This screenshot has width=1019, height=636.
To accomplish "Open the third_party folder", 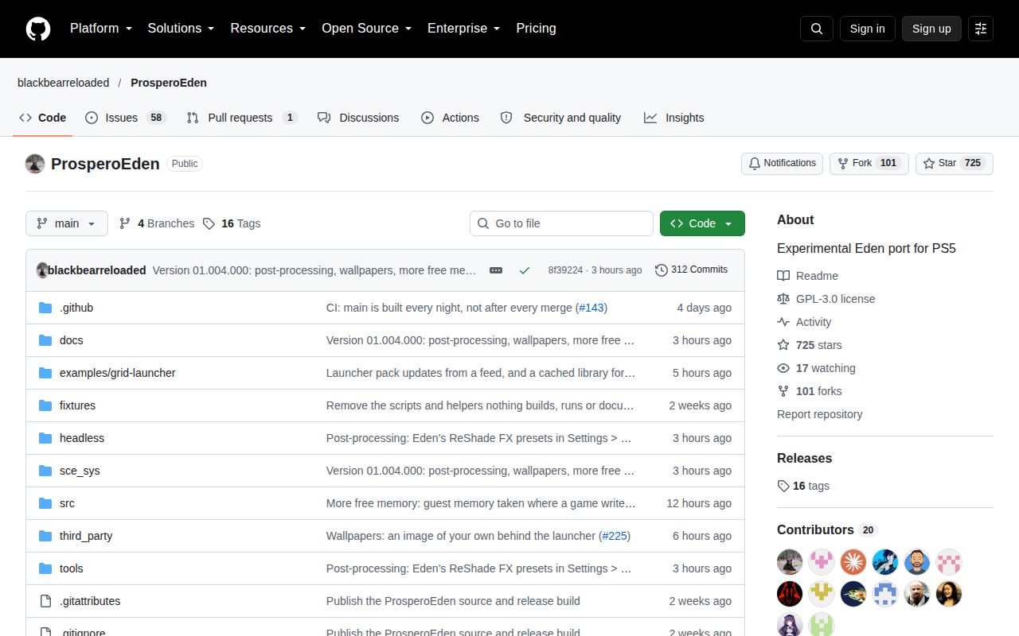I will tap(86, 536).
